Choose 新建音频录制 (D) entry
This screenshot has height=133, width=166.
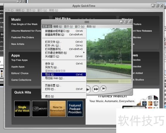point(64,35)
